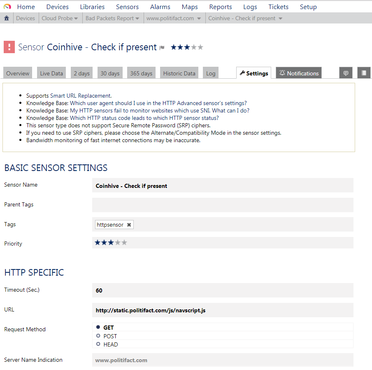Set header priority to fourth star
Viewport: 372px width, 370px height.
click(x=194, y=47)
